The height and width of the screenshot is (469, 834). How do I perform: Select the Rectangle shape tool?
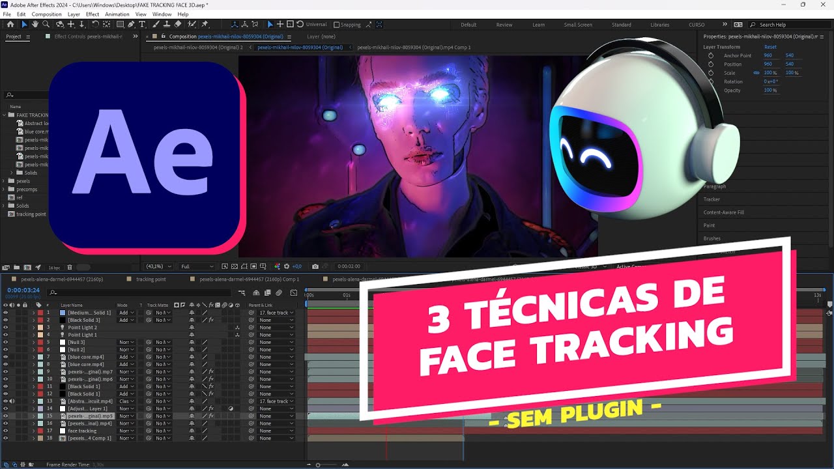(x=121, y=25)
